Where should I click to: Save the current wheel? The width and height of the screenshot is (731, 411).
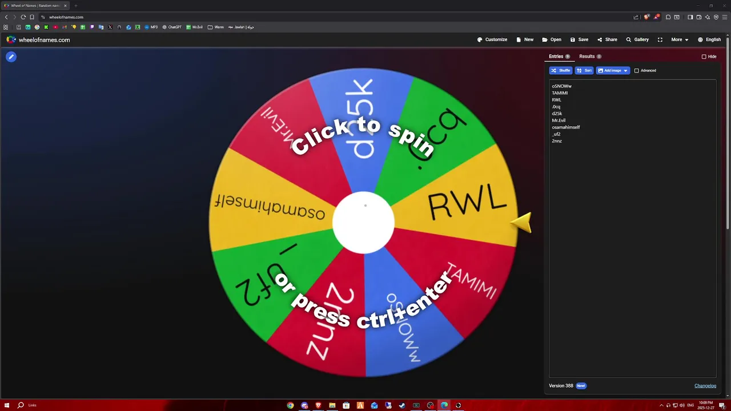click(x=579, y=40)
